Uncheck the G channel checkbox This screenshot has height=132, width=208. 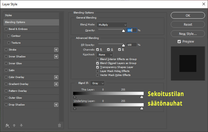(x=108, y=49)
